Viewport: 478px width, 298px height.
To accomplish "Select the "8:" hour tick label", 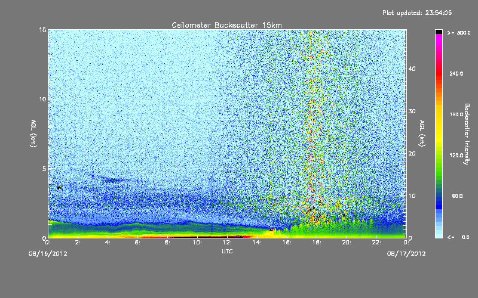I will [167, 243].
